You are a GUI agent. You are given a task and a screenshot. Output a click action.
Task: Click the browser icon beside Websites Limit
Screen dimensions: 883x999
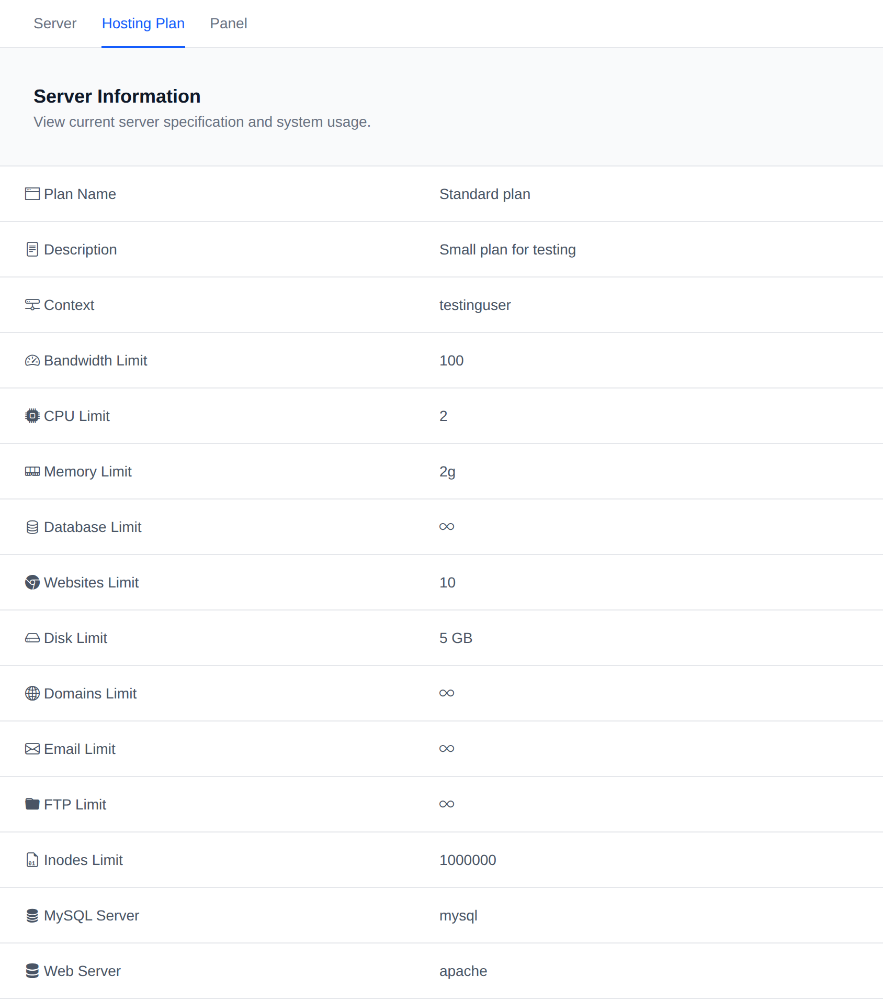pyautogui.click(x=32, y=582)
